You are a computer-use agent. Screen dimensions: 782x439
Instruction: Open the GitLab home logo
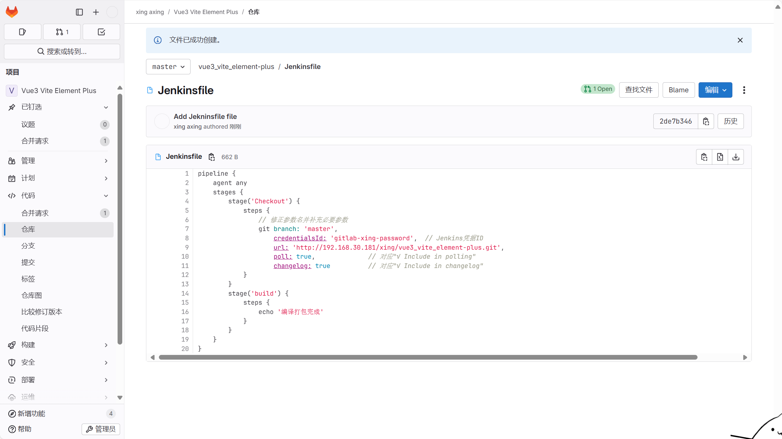pyautogui.click(x=12, y=12)
